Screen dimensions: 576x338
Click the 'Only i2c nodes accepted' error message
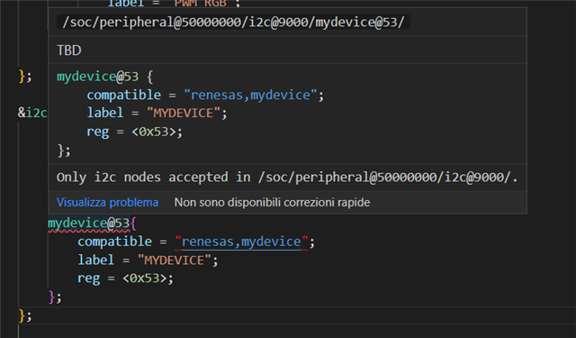coord(287,178)
